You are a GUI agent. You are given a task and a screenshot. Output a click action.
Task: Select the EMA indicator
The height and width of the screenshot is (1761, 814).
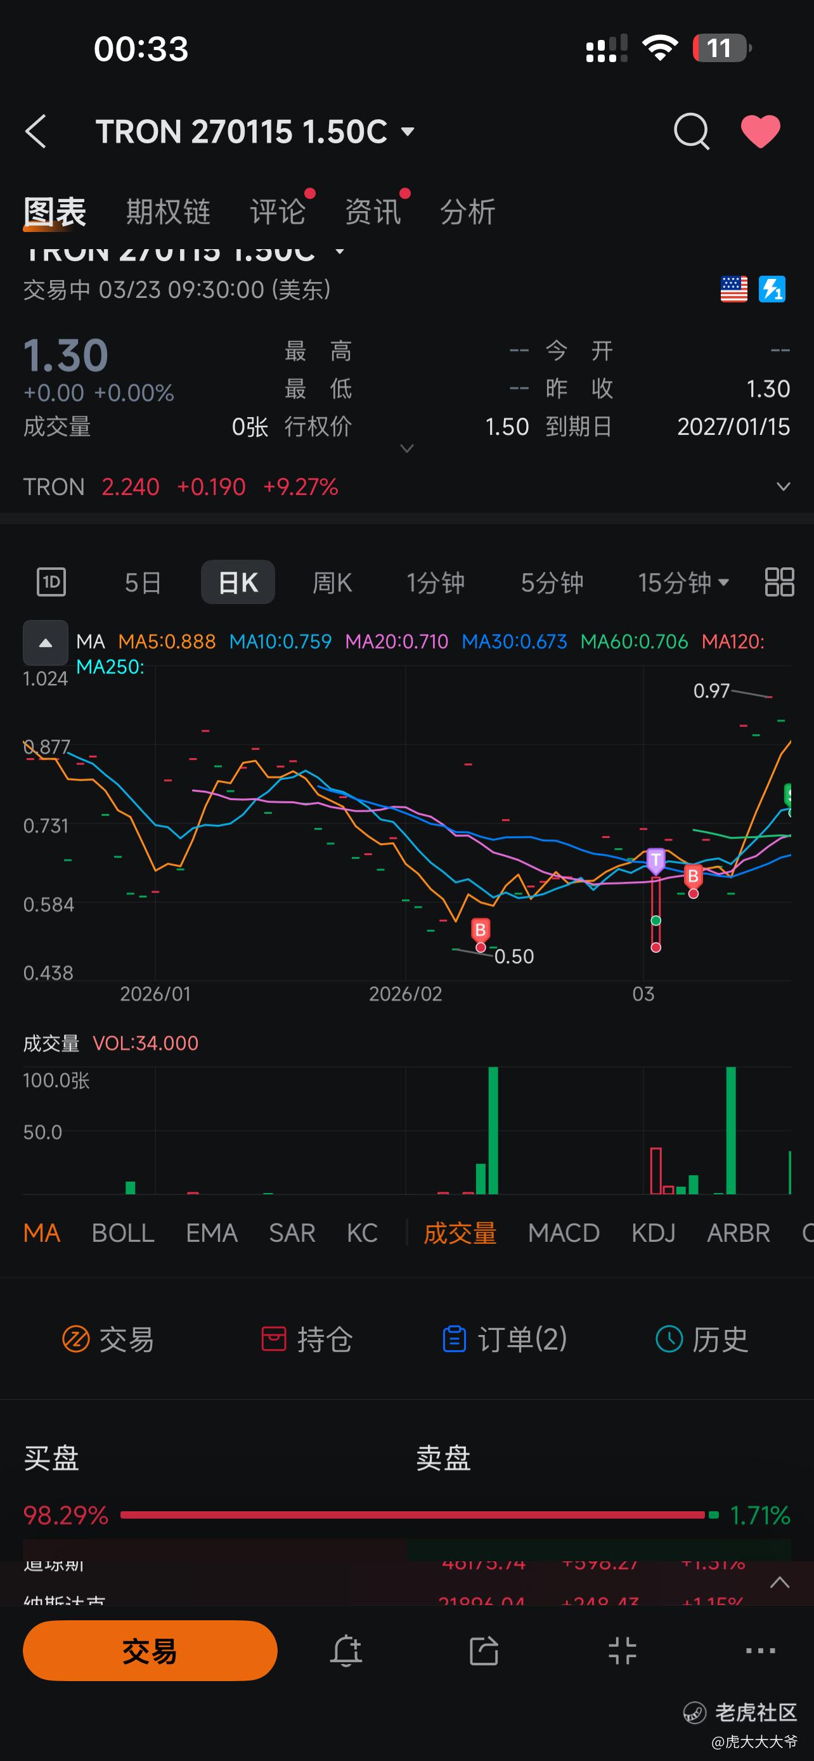pos(212,1233)
